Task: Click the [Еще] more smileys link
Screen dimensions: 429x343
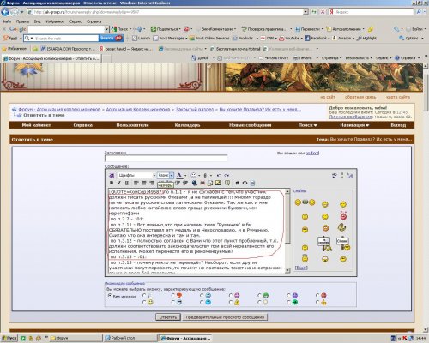Action: click(x=301, y=268)
